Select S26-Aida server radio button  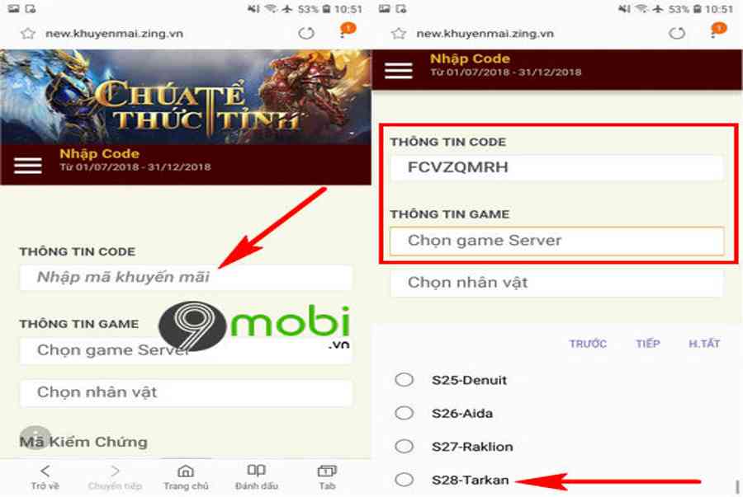click(x=405, y=413)
